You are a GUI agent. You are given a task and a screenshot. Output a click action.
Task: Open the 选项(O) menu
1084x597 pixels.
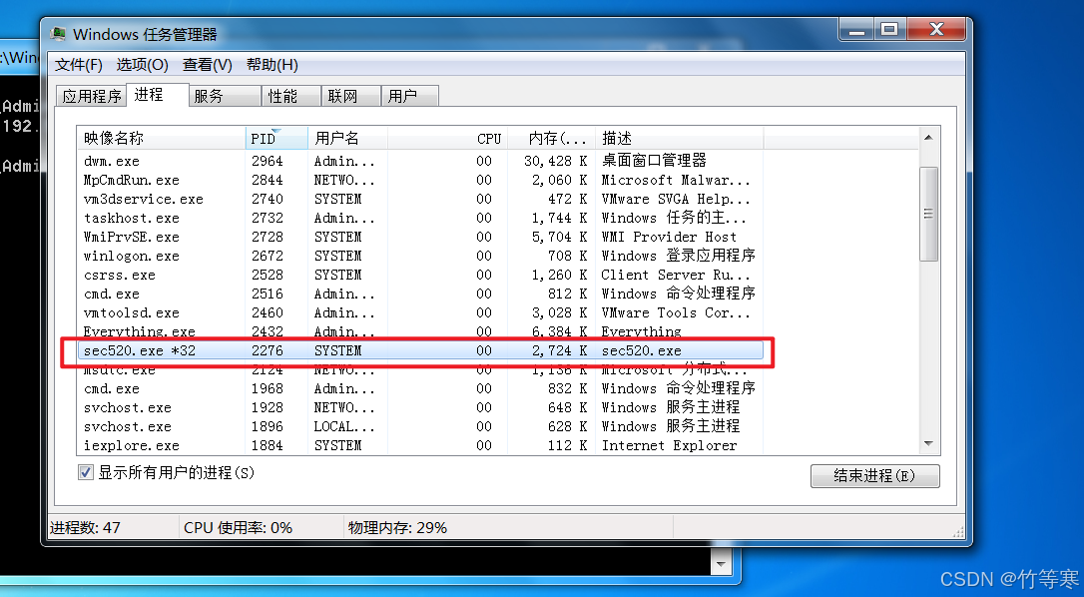tap(143, 65)
